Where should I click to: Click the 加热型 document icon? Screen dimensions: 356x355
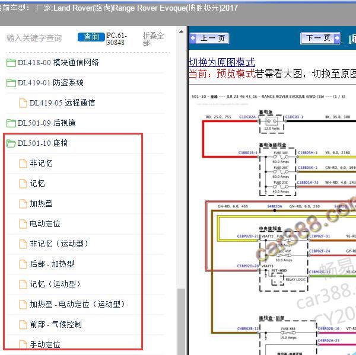pyautogui.click(x=23, y=204)
